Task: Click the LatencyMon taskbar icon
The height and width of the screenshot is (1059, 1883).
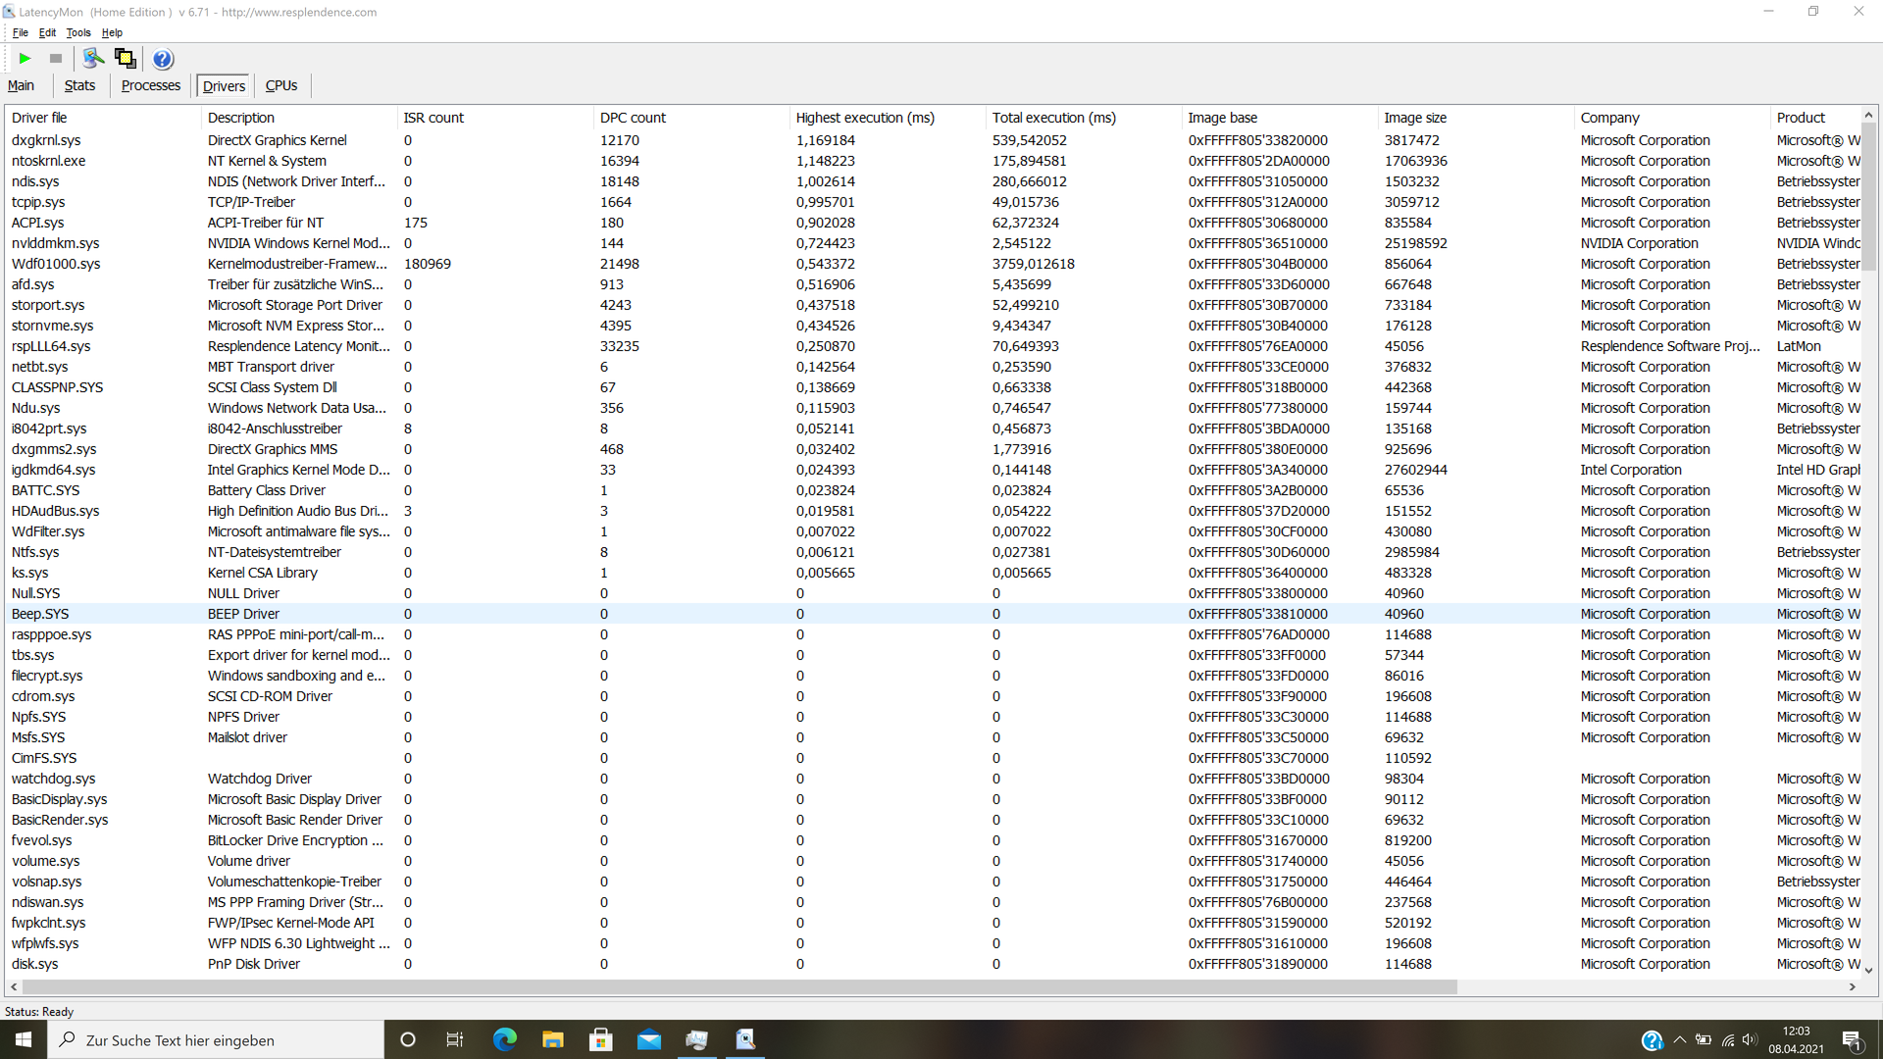Action: 745,1039
